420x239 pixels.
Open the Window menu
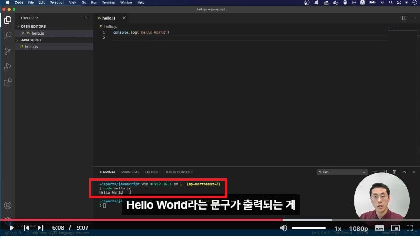pos(126,3)
